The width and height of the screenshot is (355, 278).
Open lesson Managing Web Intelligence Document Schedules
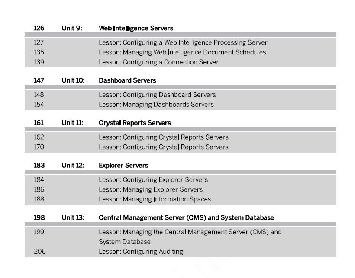tap(182, 52)
